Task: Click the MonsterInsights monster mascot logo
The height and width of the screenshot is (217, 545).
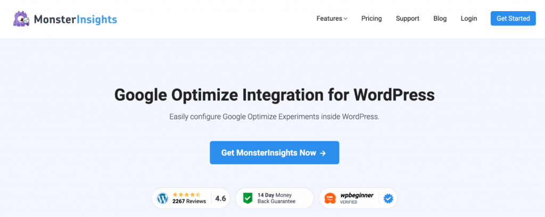Action: point(22,19)
